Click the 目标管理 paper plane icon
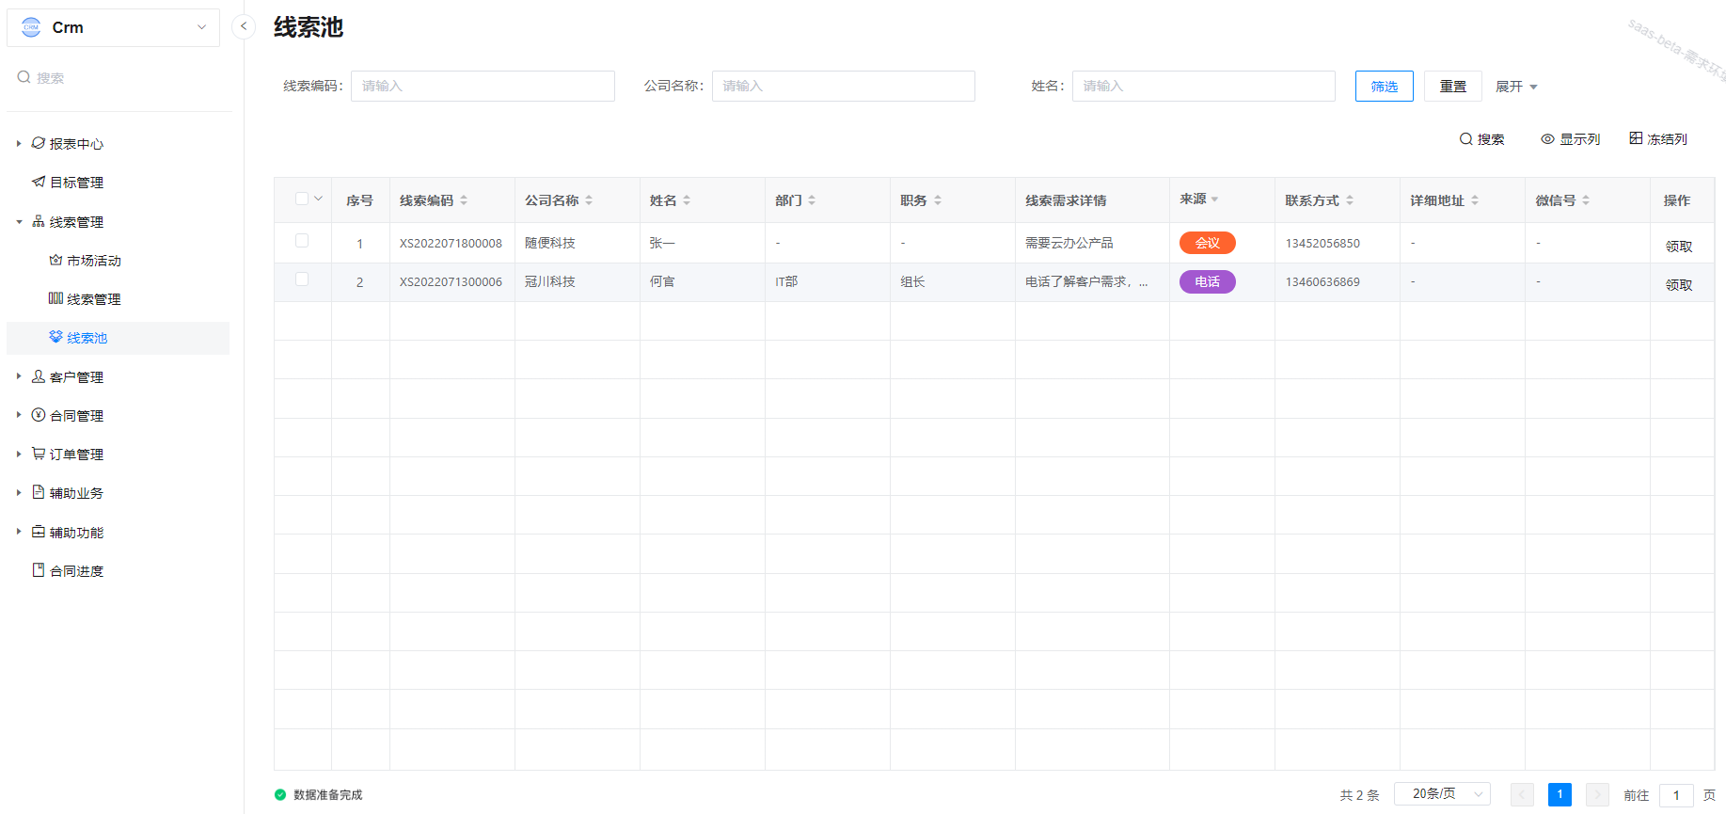This screenshot has height=814, width=1726. point(39,182)
